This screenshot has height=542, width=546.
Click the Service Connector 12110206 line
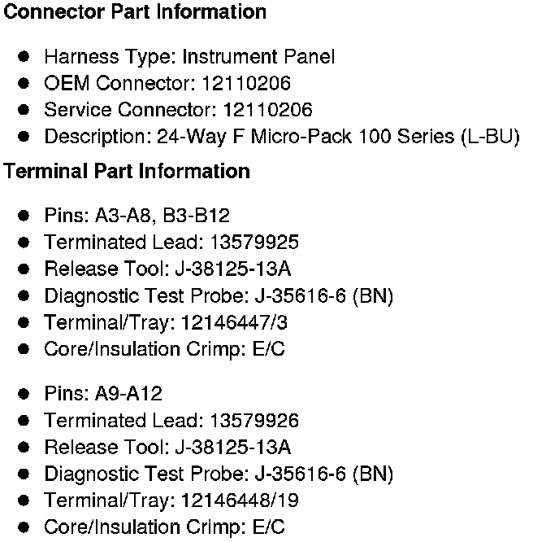[x=177, y=110]
